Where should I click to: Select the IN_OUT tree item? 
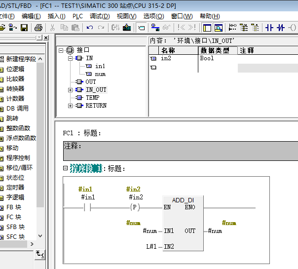(96, 90)
